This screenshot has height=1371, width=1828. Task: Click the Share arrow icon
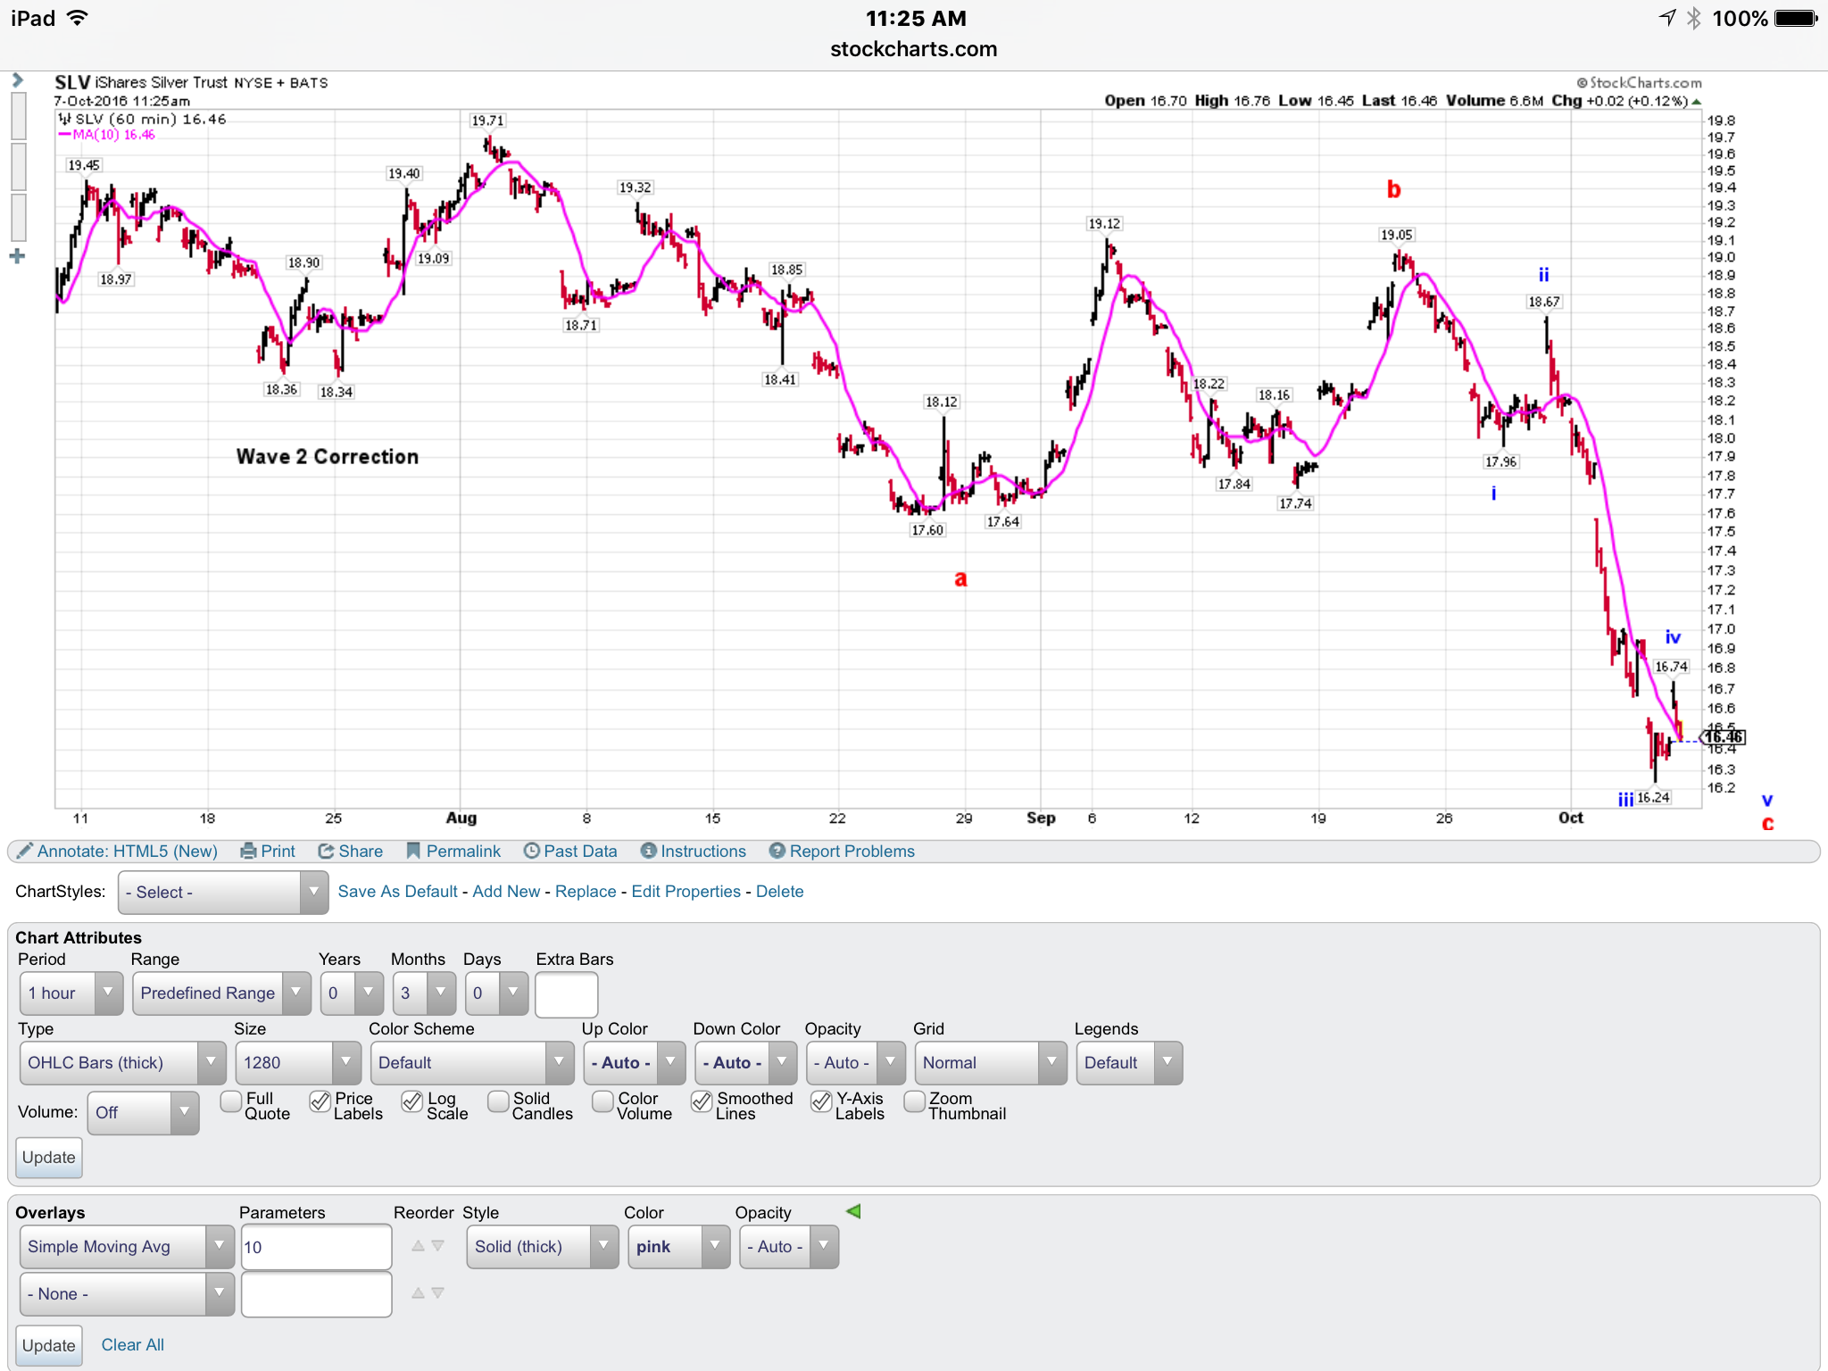[327, 851]
